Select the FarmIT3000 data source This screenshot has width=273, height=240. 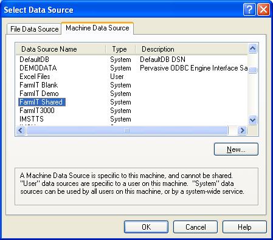pyautogui.click(x=37, y=111)
